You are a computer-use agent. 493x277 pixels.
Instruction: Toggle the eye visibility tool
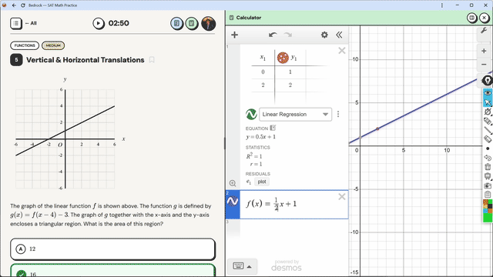tap(488, 93)
